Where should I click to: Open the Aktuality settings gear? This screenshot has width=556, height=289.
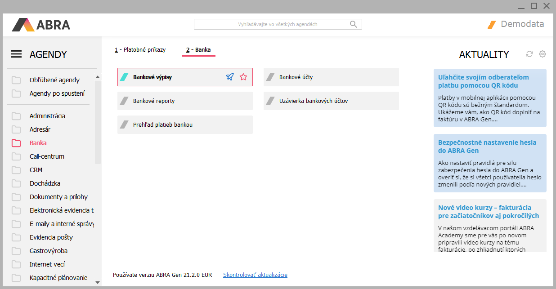pos(543,54)
